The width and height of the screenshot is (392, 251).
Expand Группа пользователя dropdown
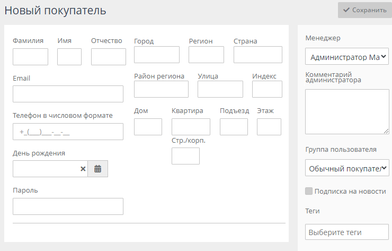pyautogui.click(x=347, y=168)
